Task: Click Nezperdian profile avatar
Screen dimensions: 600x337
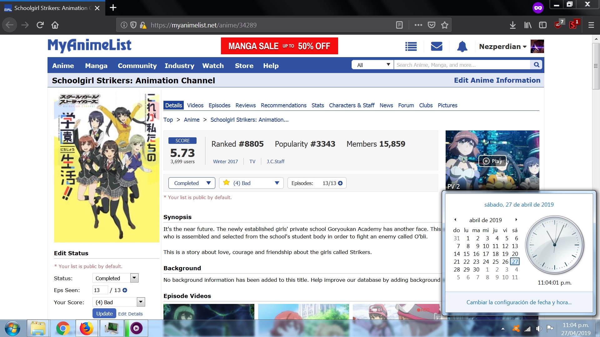Action: coord(537,46)
